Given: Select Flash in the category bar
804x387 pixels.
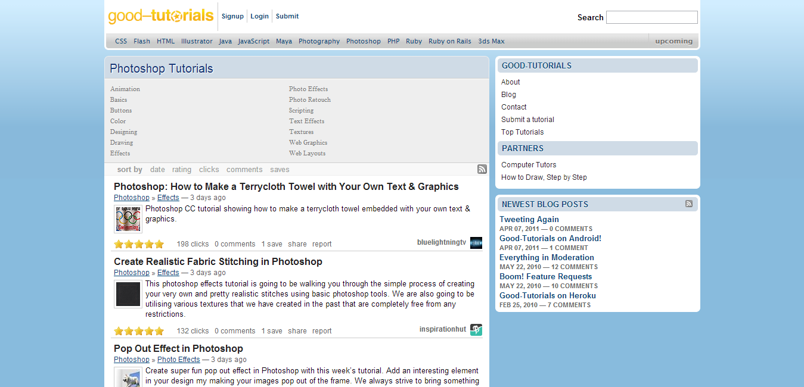Looking at the screenshot, I should (142, 41).
